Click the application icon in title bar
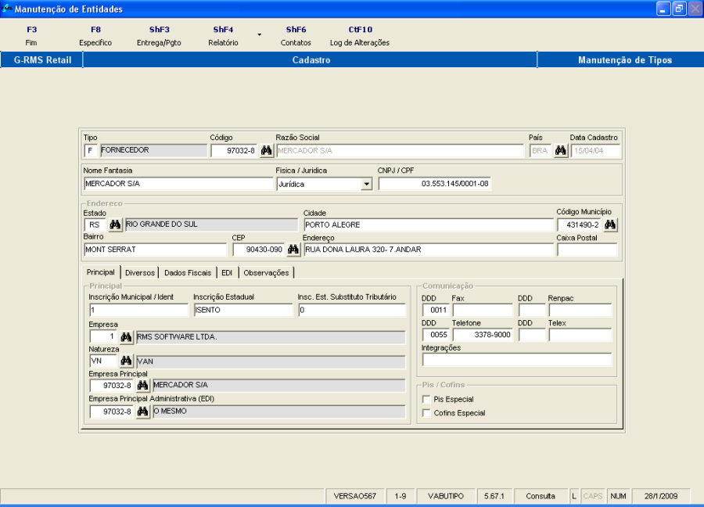 click(6, 9)
